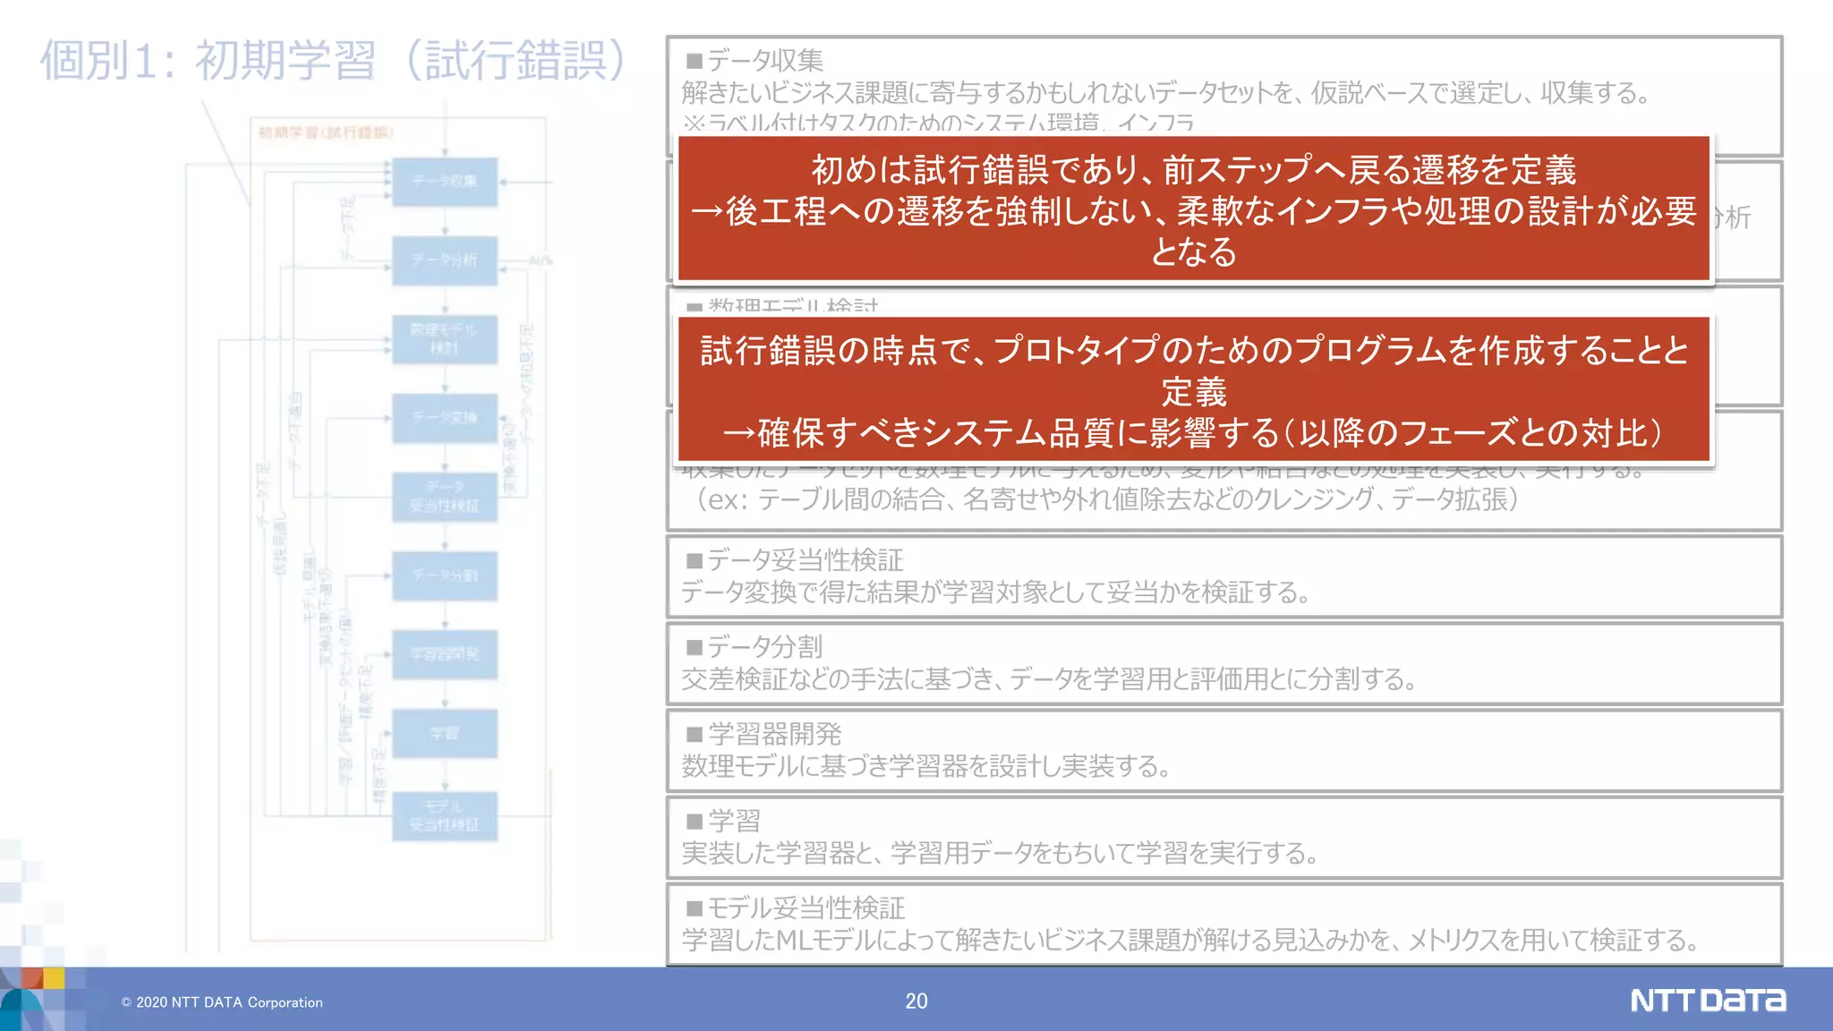1833x1031 pixels.
Task: Click the ■学習 heading in description list
Action: [x=723, y=821]
